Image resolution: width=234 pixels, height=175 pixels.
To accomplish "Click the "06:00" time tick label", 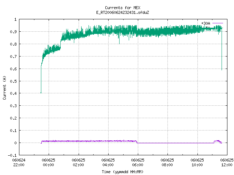I will (x=137, y=165).
